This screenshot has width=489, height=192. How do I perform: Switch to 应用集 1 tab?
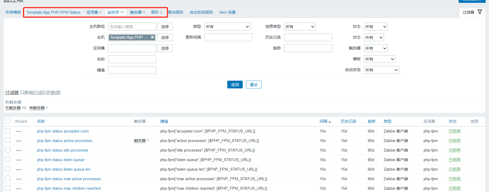pyautogui.click(x=94, y=12)
